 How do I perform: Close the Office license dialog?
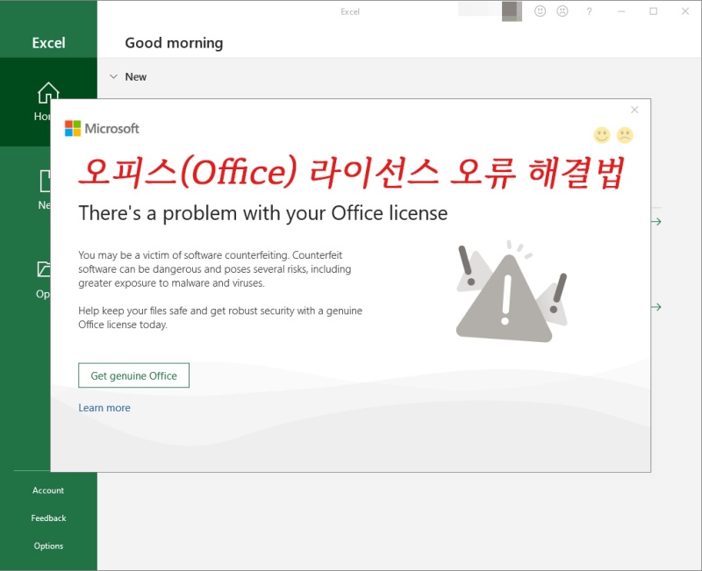[634, 110]
